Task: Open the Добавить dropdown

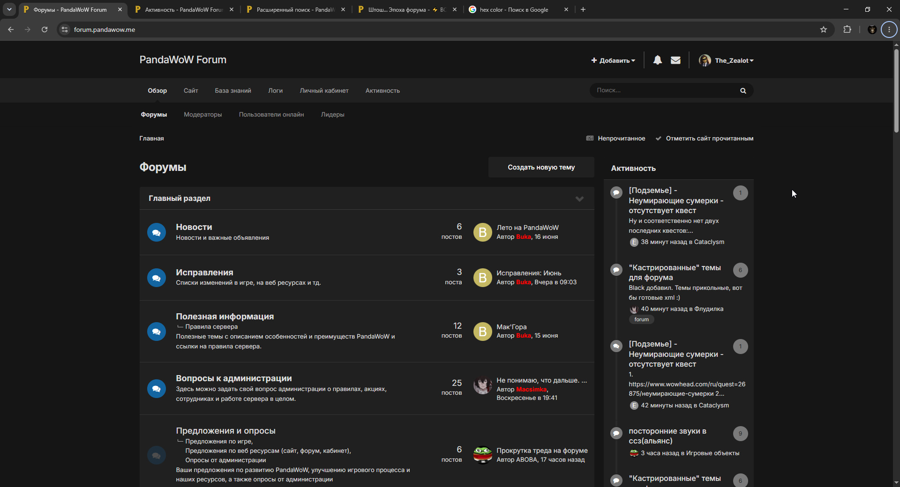Action: tap(613, 60)
